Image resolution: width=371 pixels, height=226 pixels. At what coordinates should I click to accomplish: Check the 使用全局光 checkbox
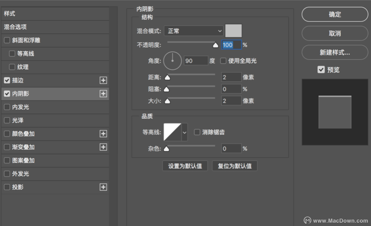pyautogui.click(x=223, y=61)
